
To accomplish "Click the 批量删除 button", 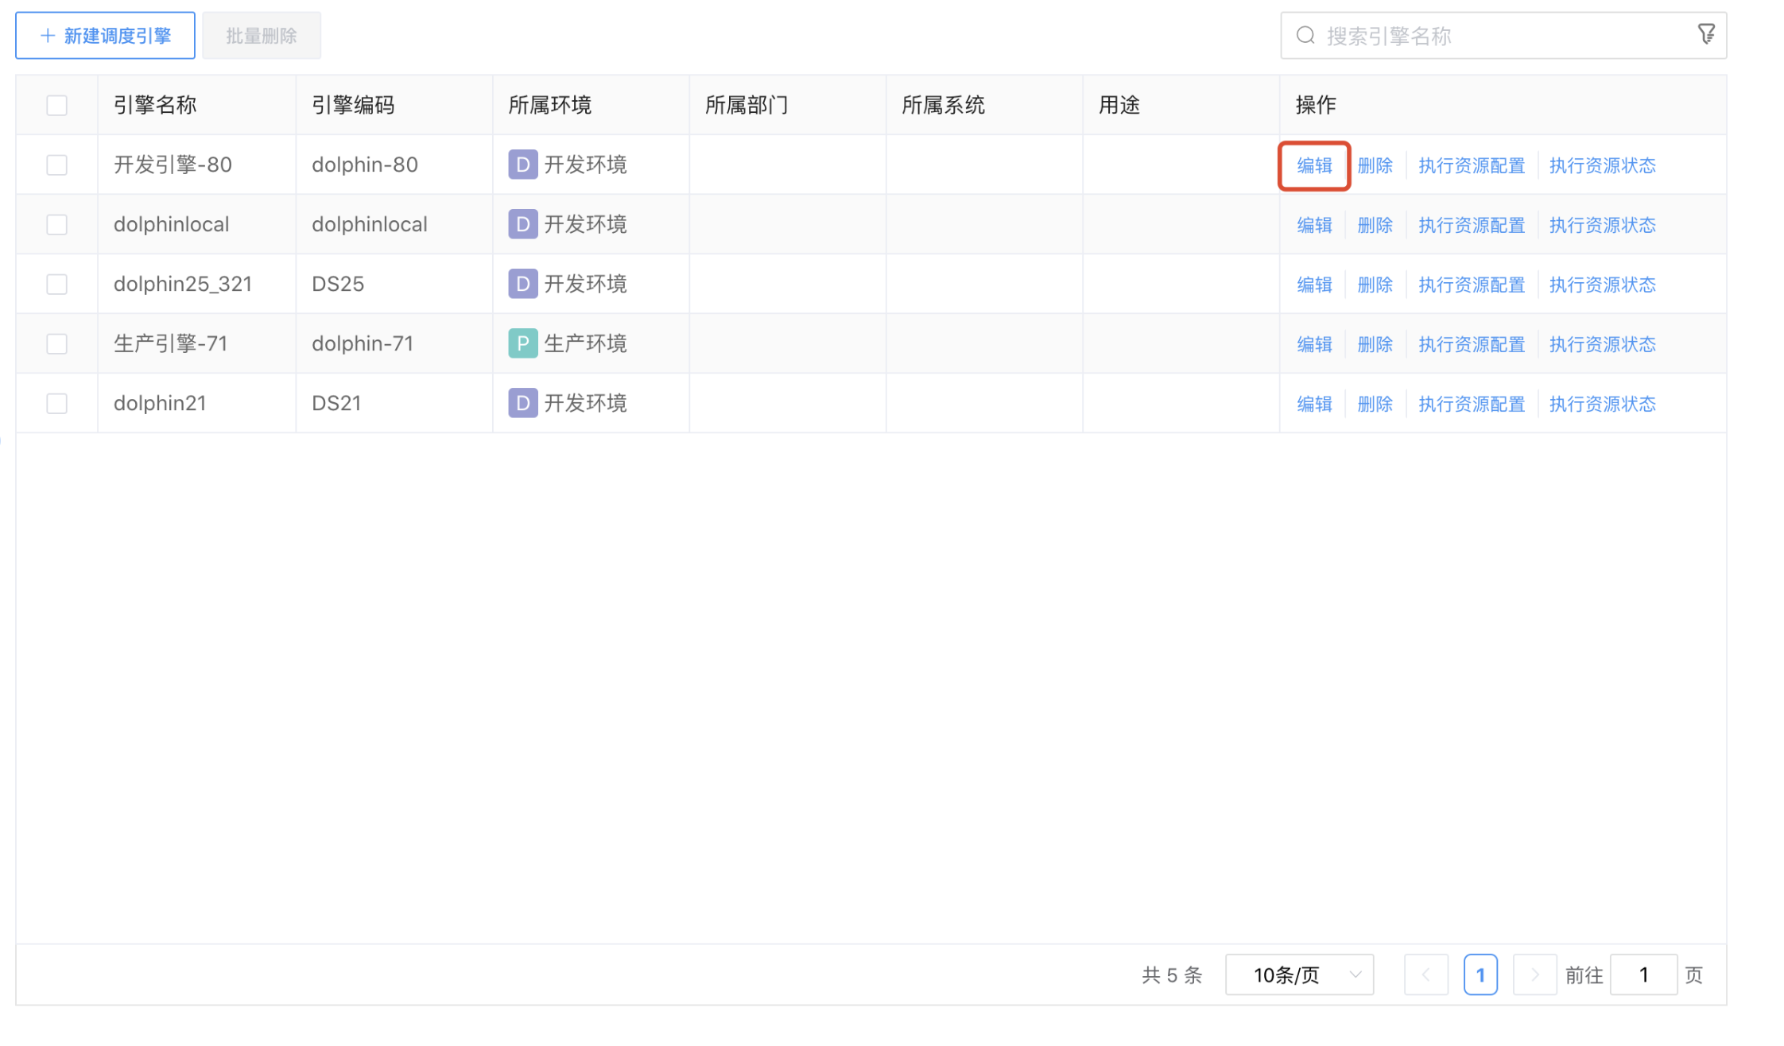I will 261,35.
